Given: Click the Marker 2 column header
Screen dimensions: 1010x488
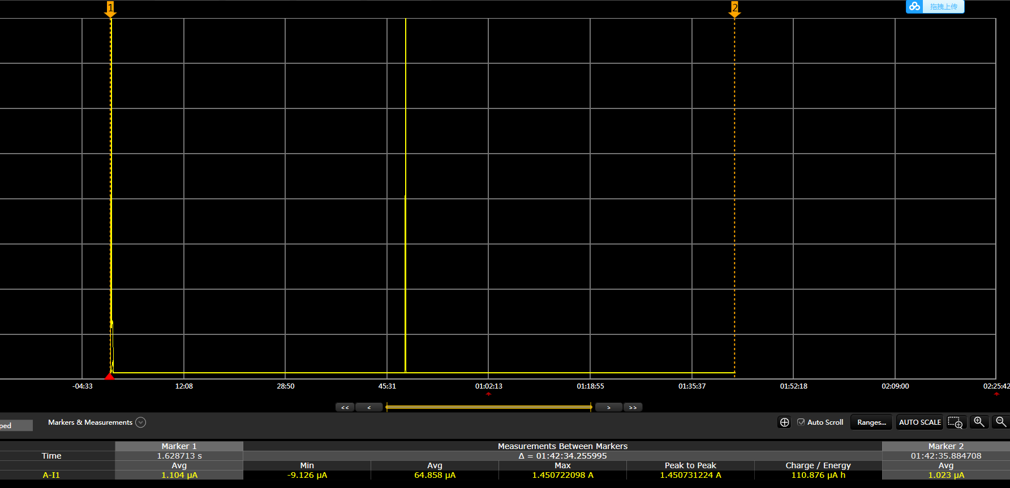Looking at the screenshot, I should point(945,446).
